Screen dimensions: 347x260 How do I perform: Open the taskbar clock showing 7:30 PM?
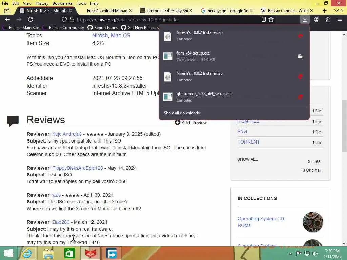tap(332, 253)
